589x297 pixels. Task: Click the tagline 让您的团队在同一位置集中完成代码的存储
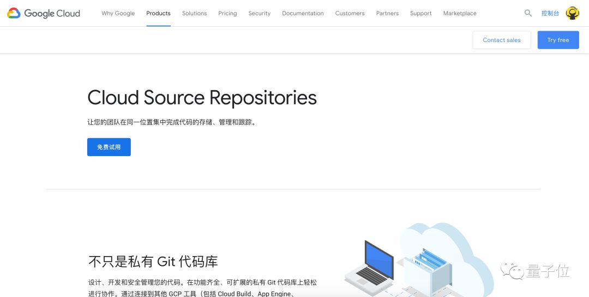coord(172,122)
